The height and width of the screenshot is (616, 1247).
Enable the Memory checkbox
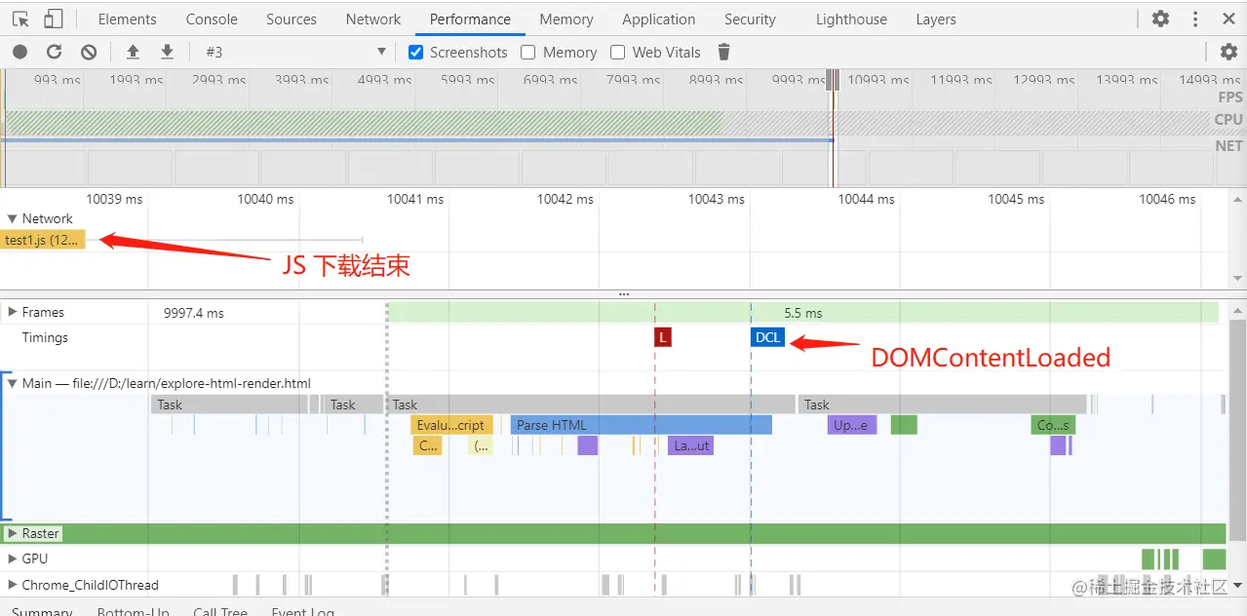pos(528,52)
